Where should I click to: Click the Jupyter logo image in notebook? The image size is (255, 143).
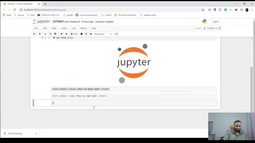[133, 64]
